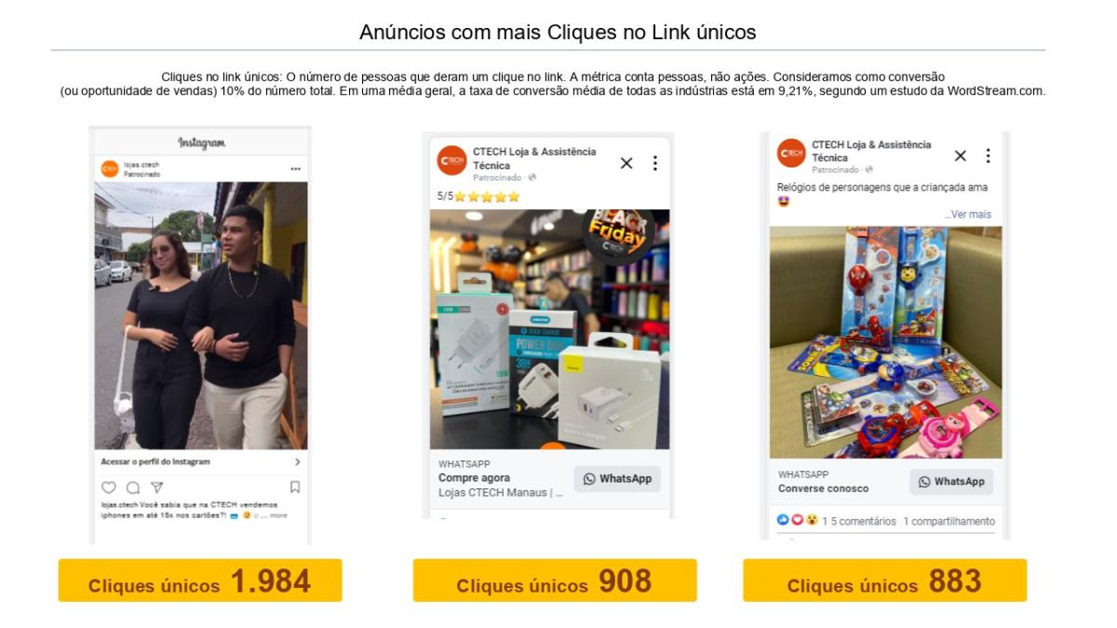The image size is (1117, 628).
Task: Close the middle CTECH Black Friday ad
Action: coord(626,163)
